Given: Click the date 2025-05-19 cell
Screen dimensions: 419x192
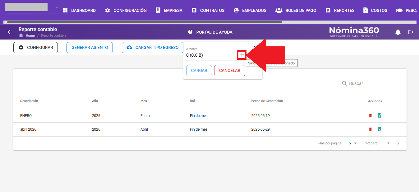Looking at the screenshot, I should coord(260,116).
